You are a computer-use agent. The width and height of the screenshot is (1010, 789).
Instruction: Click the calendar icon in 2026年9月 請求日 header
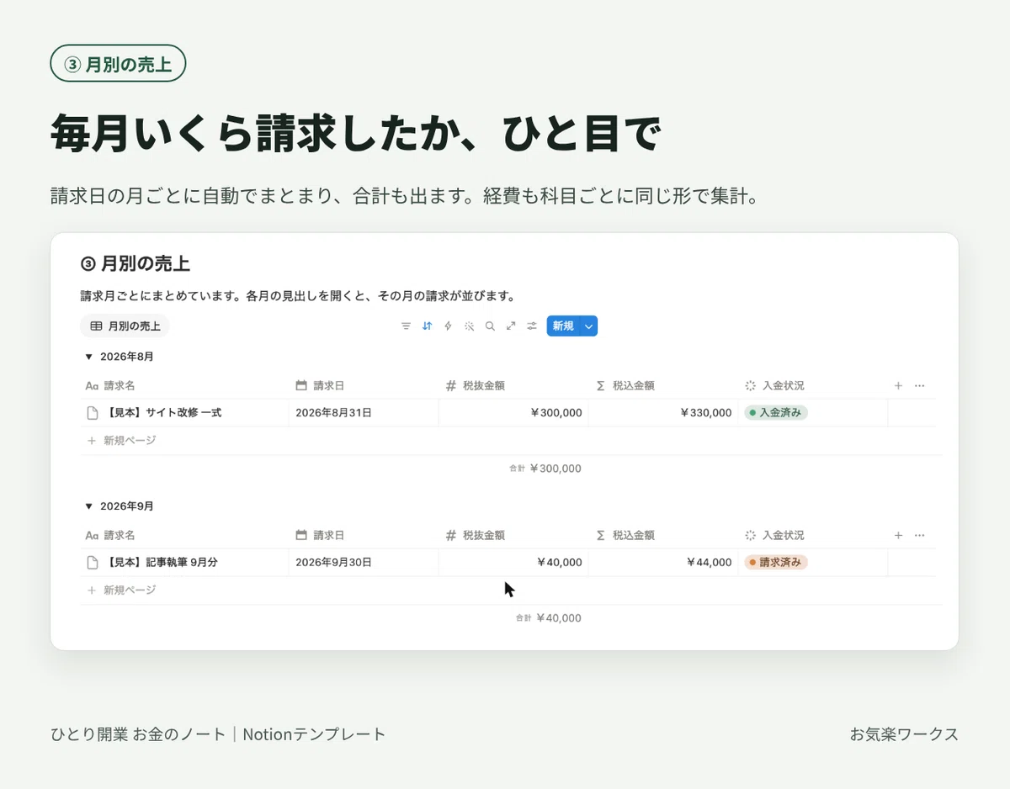click(x=301, y=535)
